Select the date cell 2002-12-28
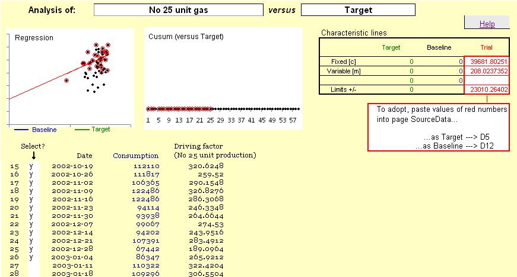The width and height of the screenshot is (517, 277). pos(72,249)
